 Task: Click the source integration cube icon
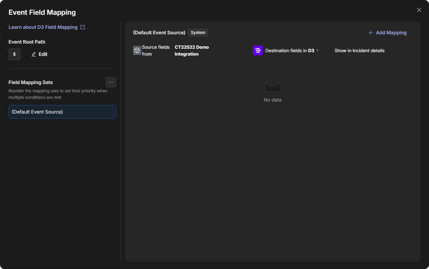(137, 50)
